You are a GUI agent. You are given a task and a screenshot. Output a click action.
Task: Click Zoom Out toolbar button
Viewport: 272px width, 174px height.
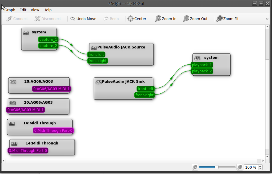[195, 19]
